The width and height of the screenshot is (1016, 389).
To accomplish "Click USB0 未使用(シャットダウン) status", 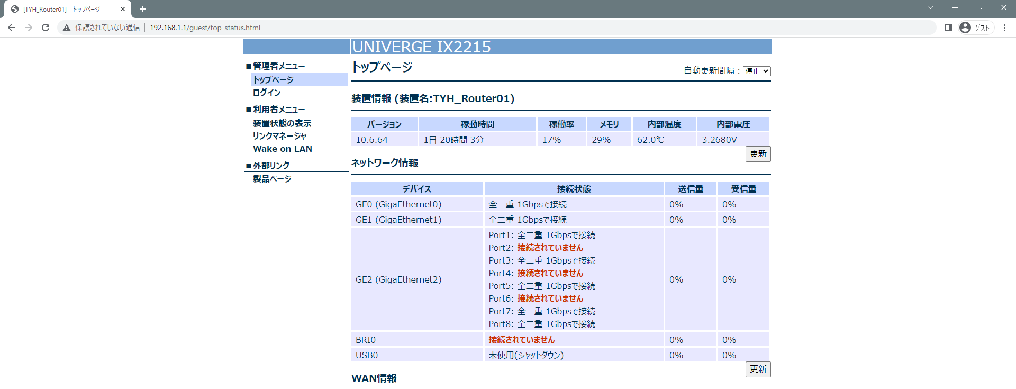I will 526,355.
